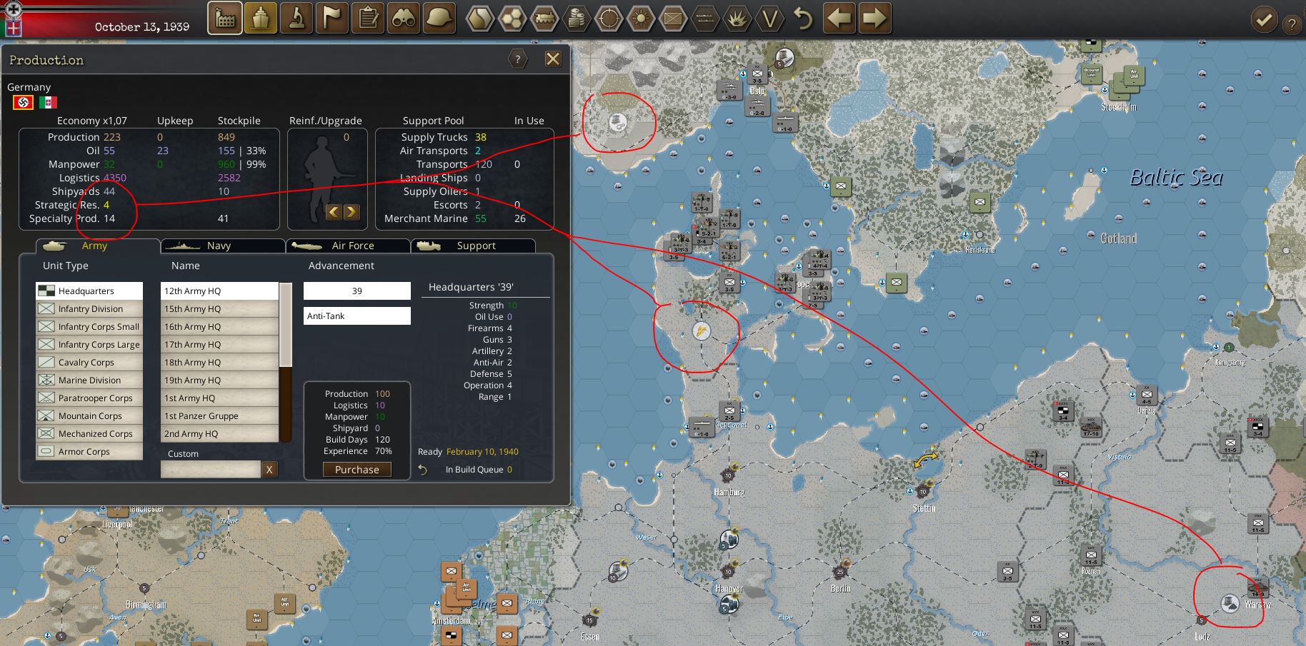Increase reinforcement with right chevron
1306x646 pixels.
(x=351, y=212)
